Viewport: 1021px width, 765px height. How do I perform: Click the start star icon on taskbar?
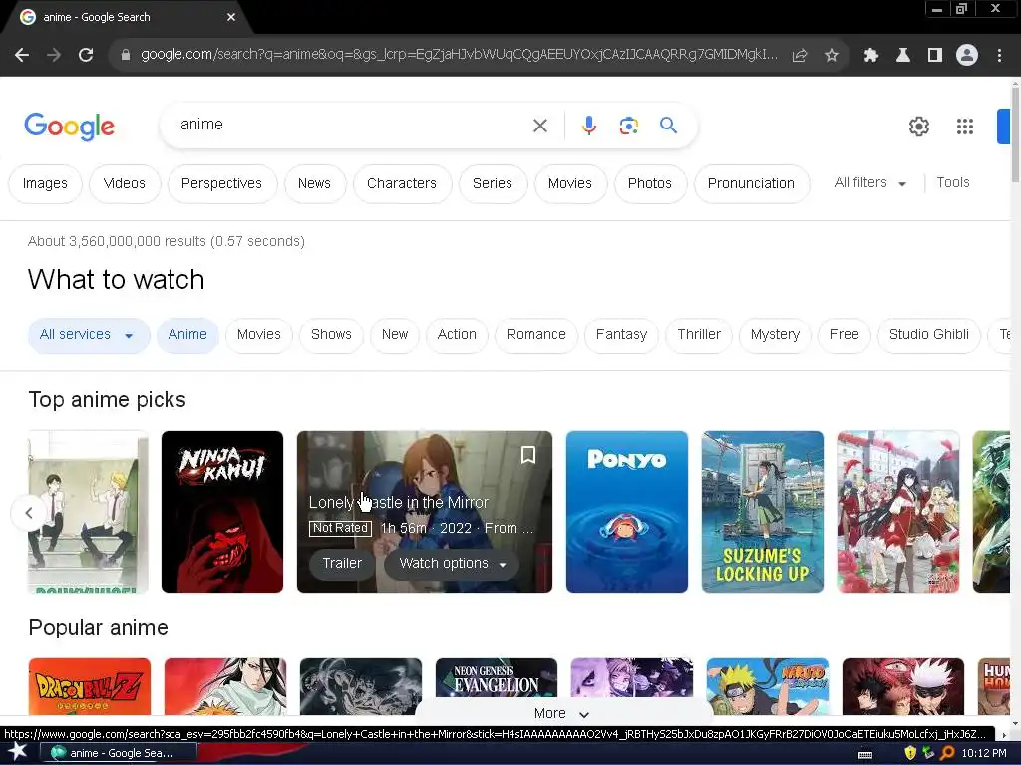pyautogui.click(x=18, y=752)
